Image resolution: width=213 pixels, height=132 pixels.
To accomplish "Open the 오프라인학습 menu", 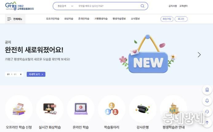I will (x=53, y=19).
